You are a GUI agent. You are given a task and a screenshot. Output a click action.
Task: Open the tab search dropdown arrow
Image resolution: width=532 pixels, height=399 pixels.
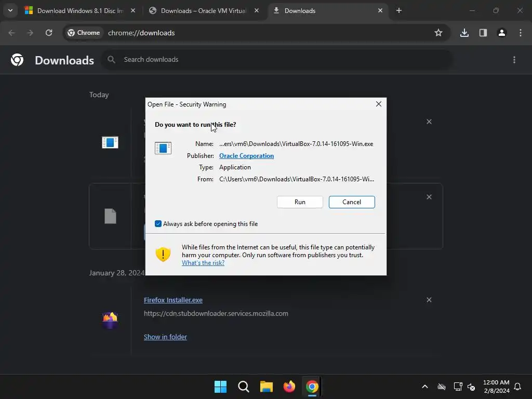(10, 10)
